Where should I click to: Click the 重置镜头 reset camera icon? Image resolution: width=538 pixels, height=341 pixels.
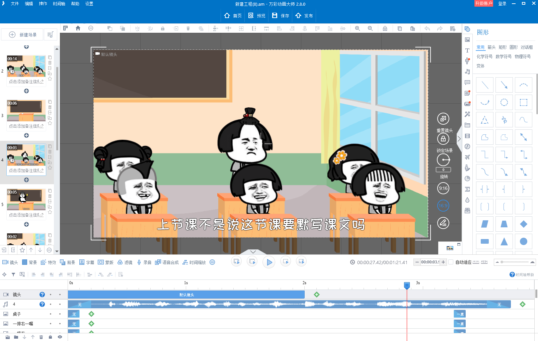click(443, 119)
